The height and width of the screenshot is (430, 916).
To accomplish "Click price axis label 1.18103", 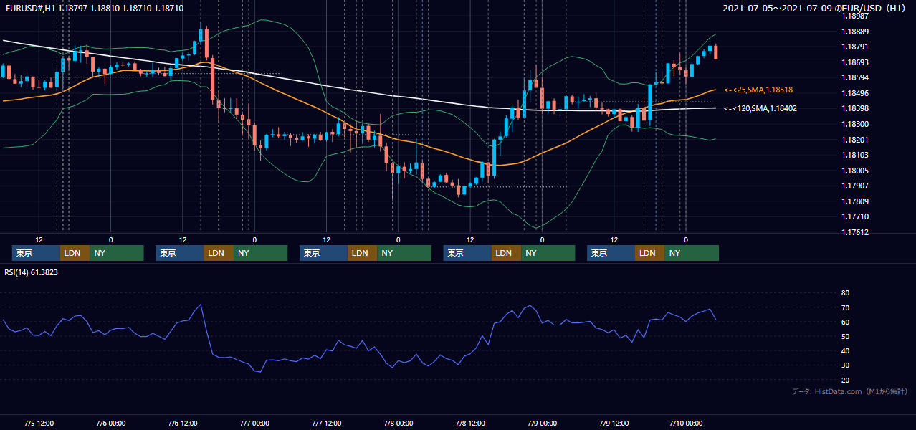I will click(855, 155).
